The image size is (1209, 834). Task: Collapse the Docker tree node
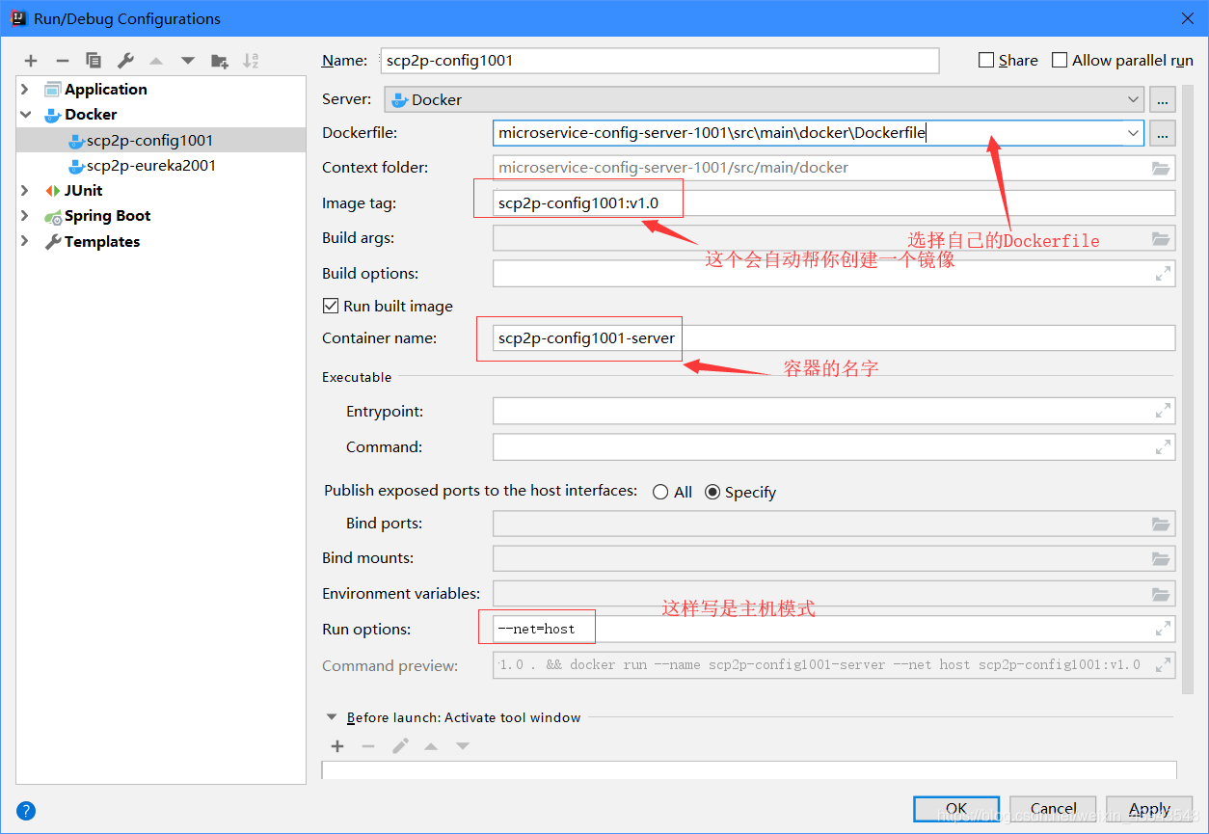pyautogui.click(x=26, y=115)
